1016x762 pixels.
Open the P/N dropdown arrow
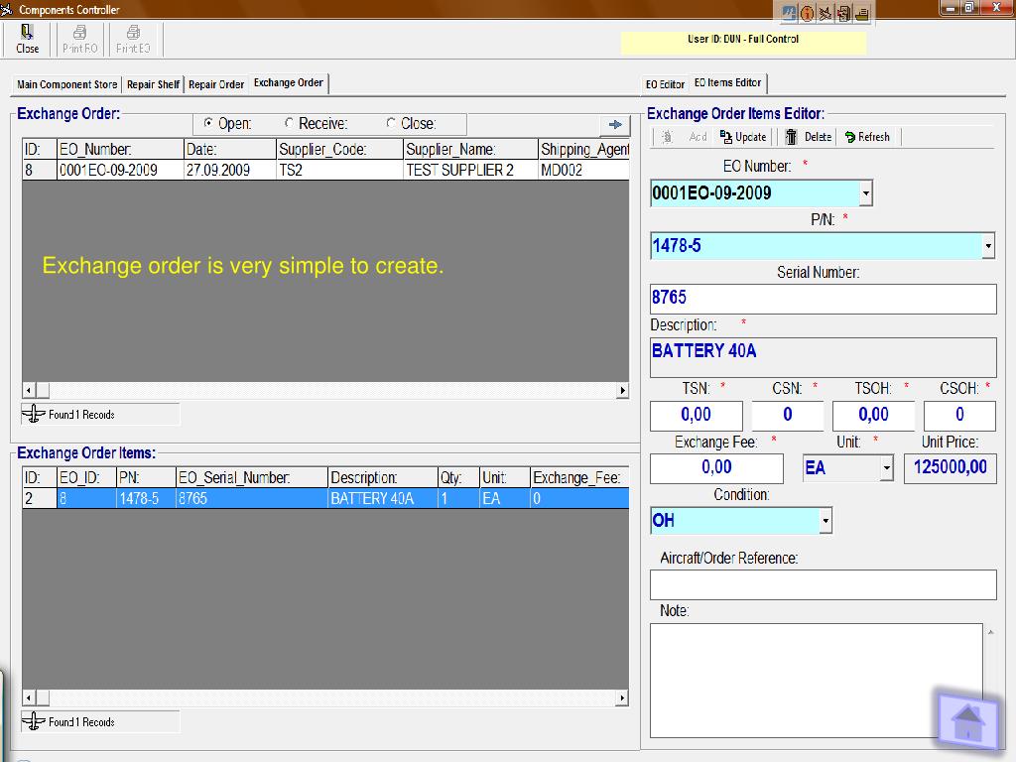pos(988,246)
